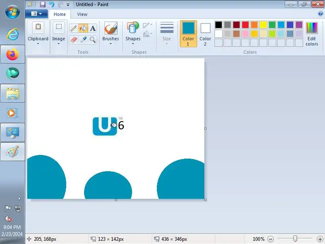Image resolution: width=325 pixels, height=244 pixels.
Task: Pick the black color swatch
Action: coord(219,25)
